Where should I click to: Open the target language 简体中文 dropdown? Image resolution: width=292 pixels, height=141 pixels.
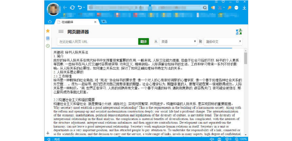[x=223, y=42]
